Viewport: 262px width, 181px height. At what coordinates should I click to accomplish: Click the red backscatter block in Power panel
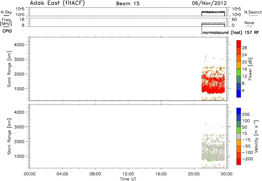pyautogui.click(x=213, y=84)
